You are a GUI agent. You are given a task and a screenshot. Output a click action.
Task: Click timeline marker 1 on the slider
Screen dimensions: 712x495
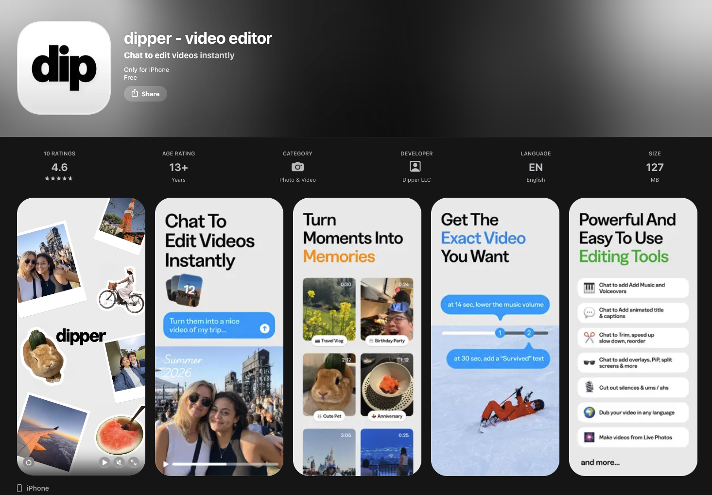point(499,333)
